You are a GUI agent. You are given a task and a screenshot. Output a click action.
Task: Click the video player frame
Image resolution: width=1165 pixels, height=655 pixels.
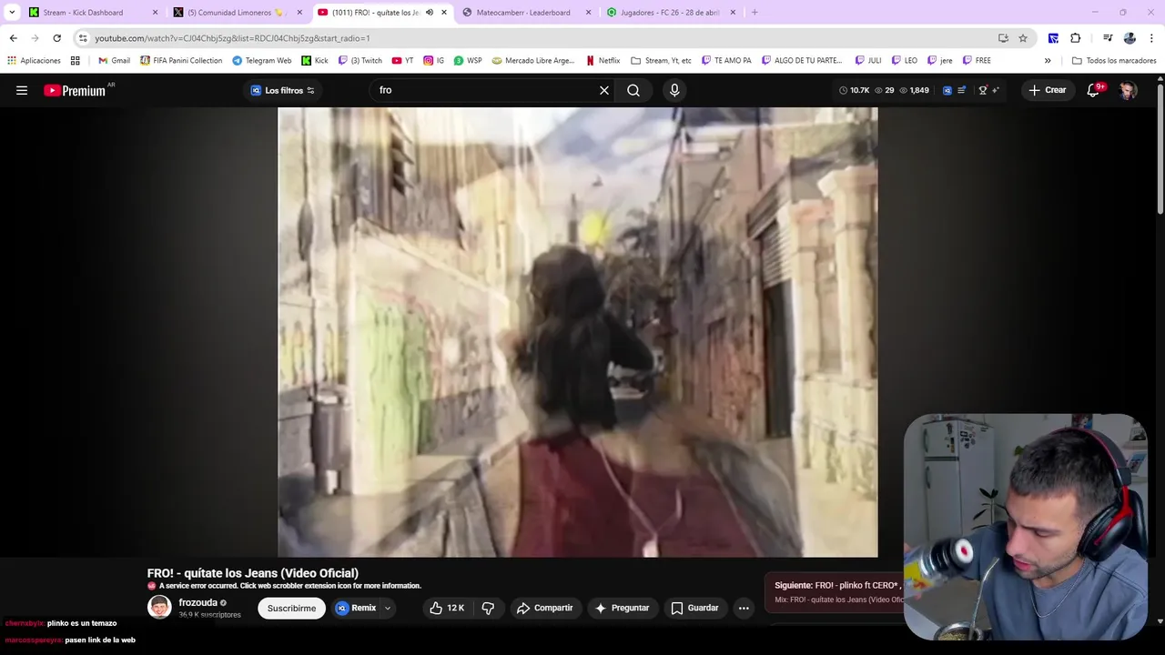coord(578,332)
